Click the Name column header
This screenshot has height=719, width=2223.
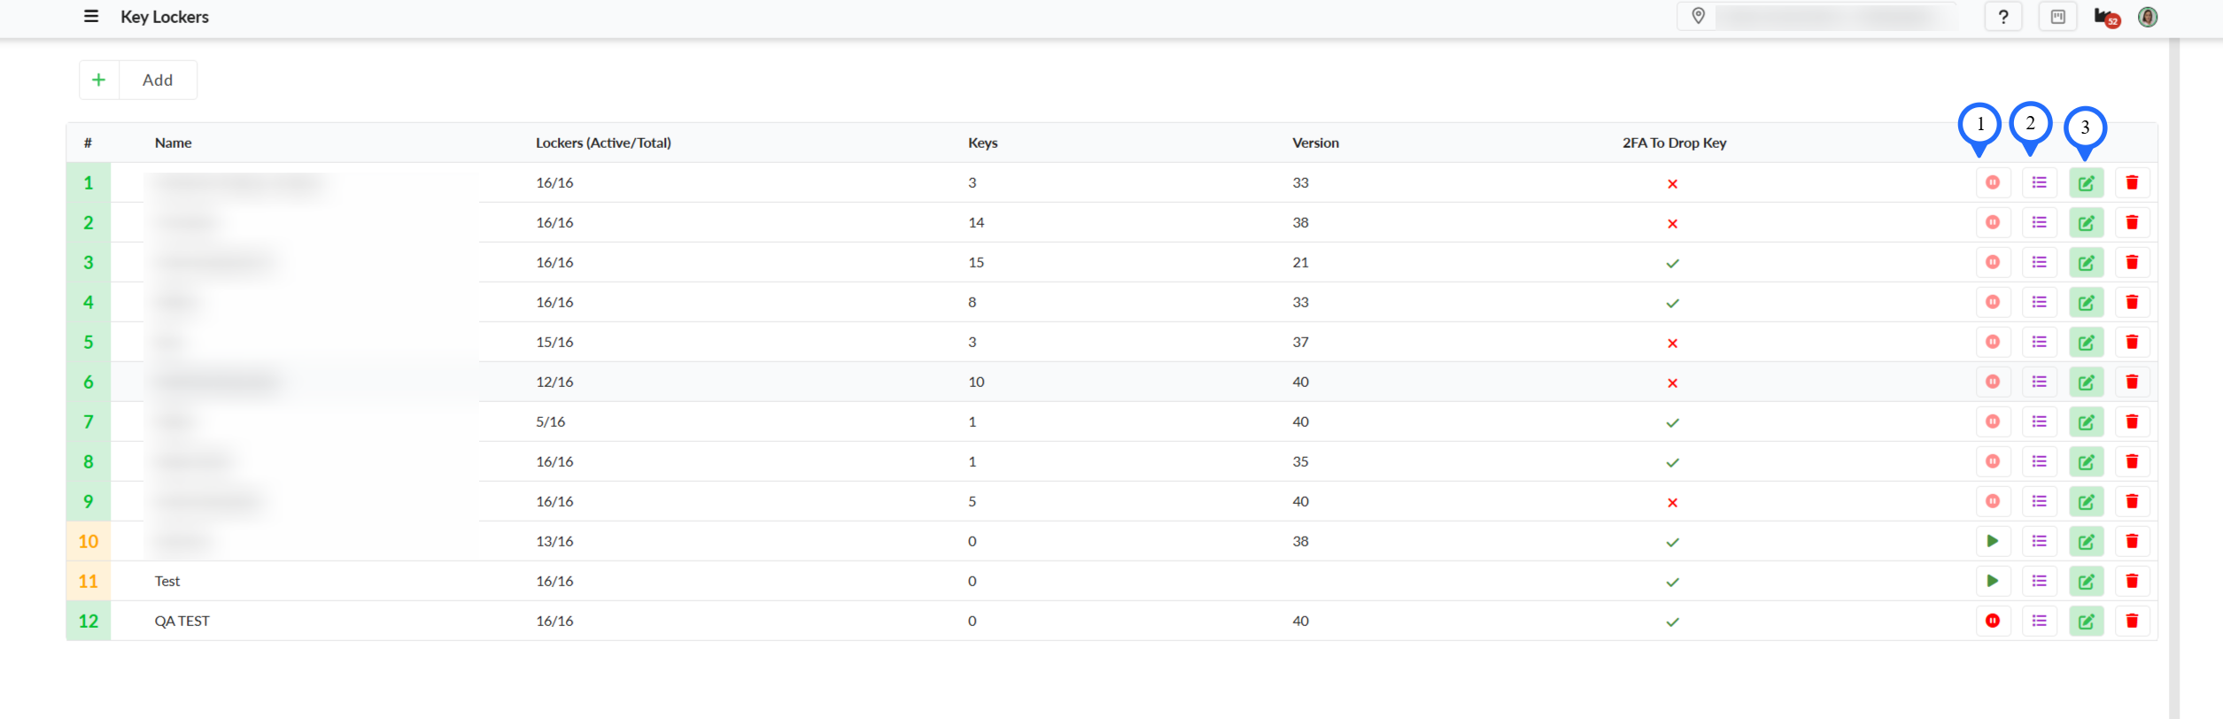[174, 143]
